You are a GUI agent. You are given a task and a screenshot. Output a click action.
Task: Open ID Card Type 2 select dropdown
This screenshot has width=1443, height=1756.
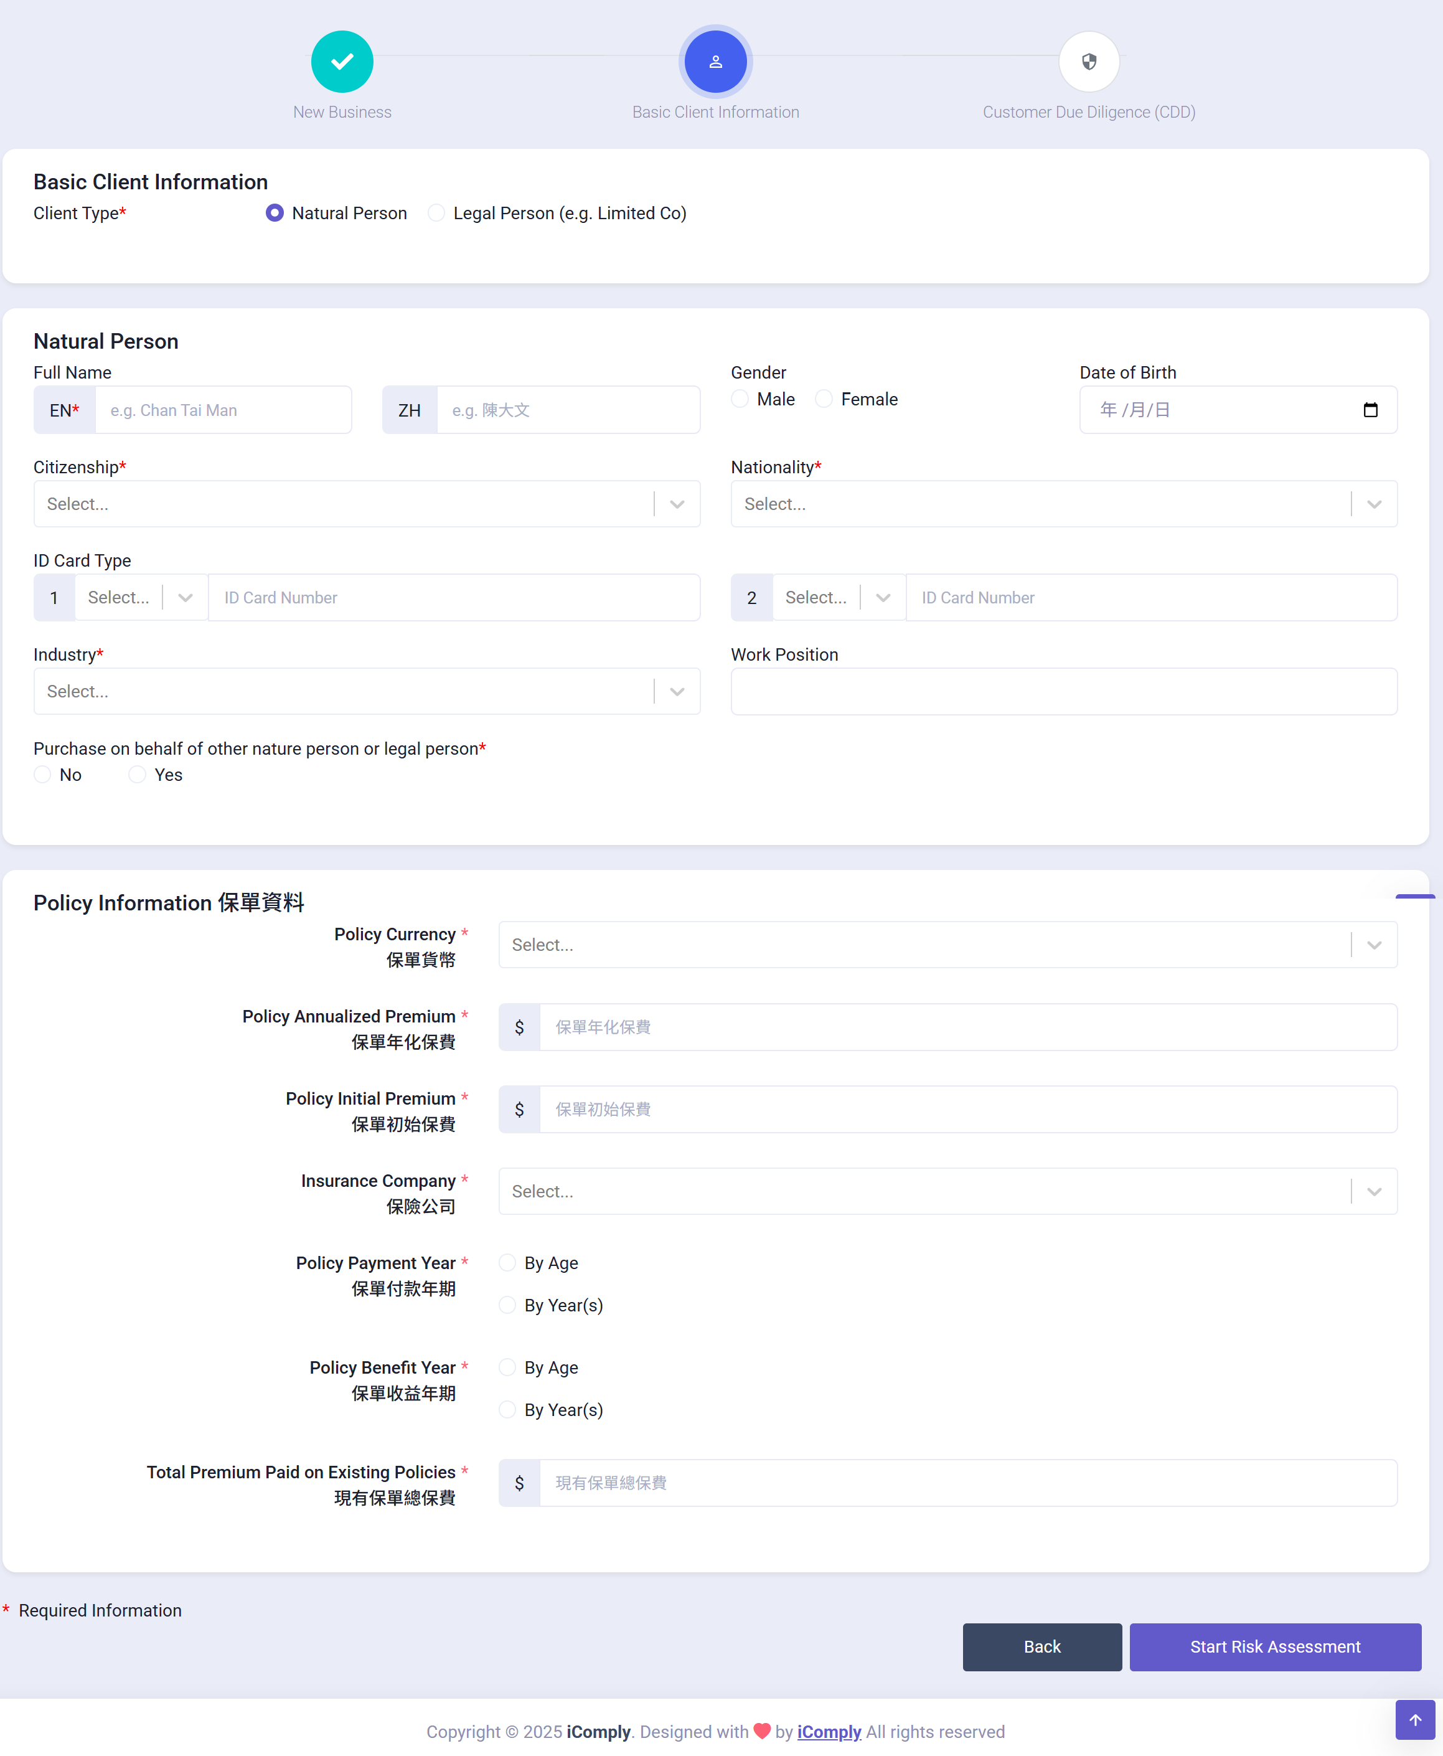pyautogui.click(x=839, y=598)
